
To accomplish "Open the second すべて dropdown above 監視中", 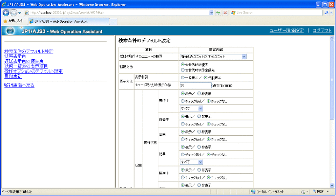I will point(191,162).
